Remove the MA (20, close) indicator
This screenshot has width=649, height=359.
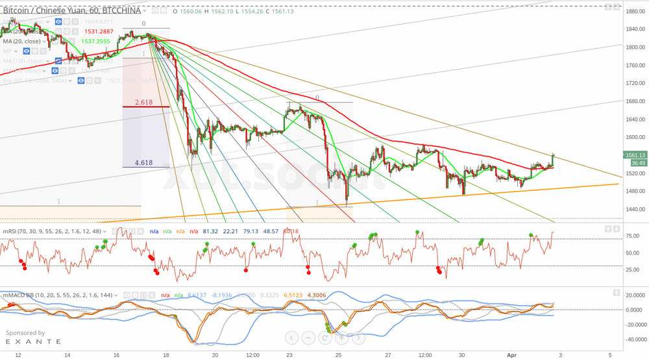[x=71, y=41]
